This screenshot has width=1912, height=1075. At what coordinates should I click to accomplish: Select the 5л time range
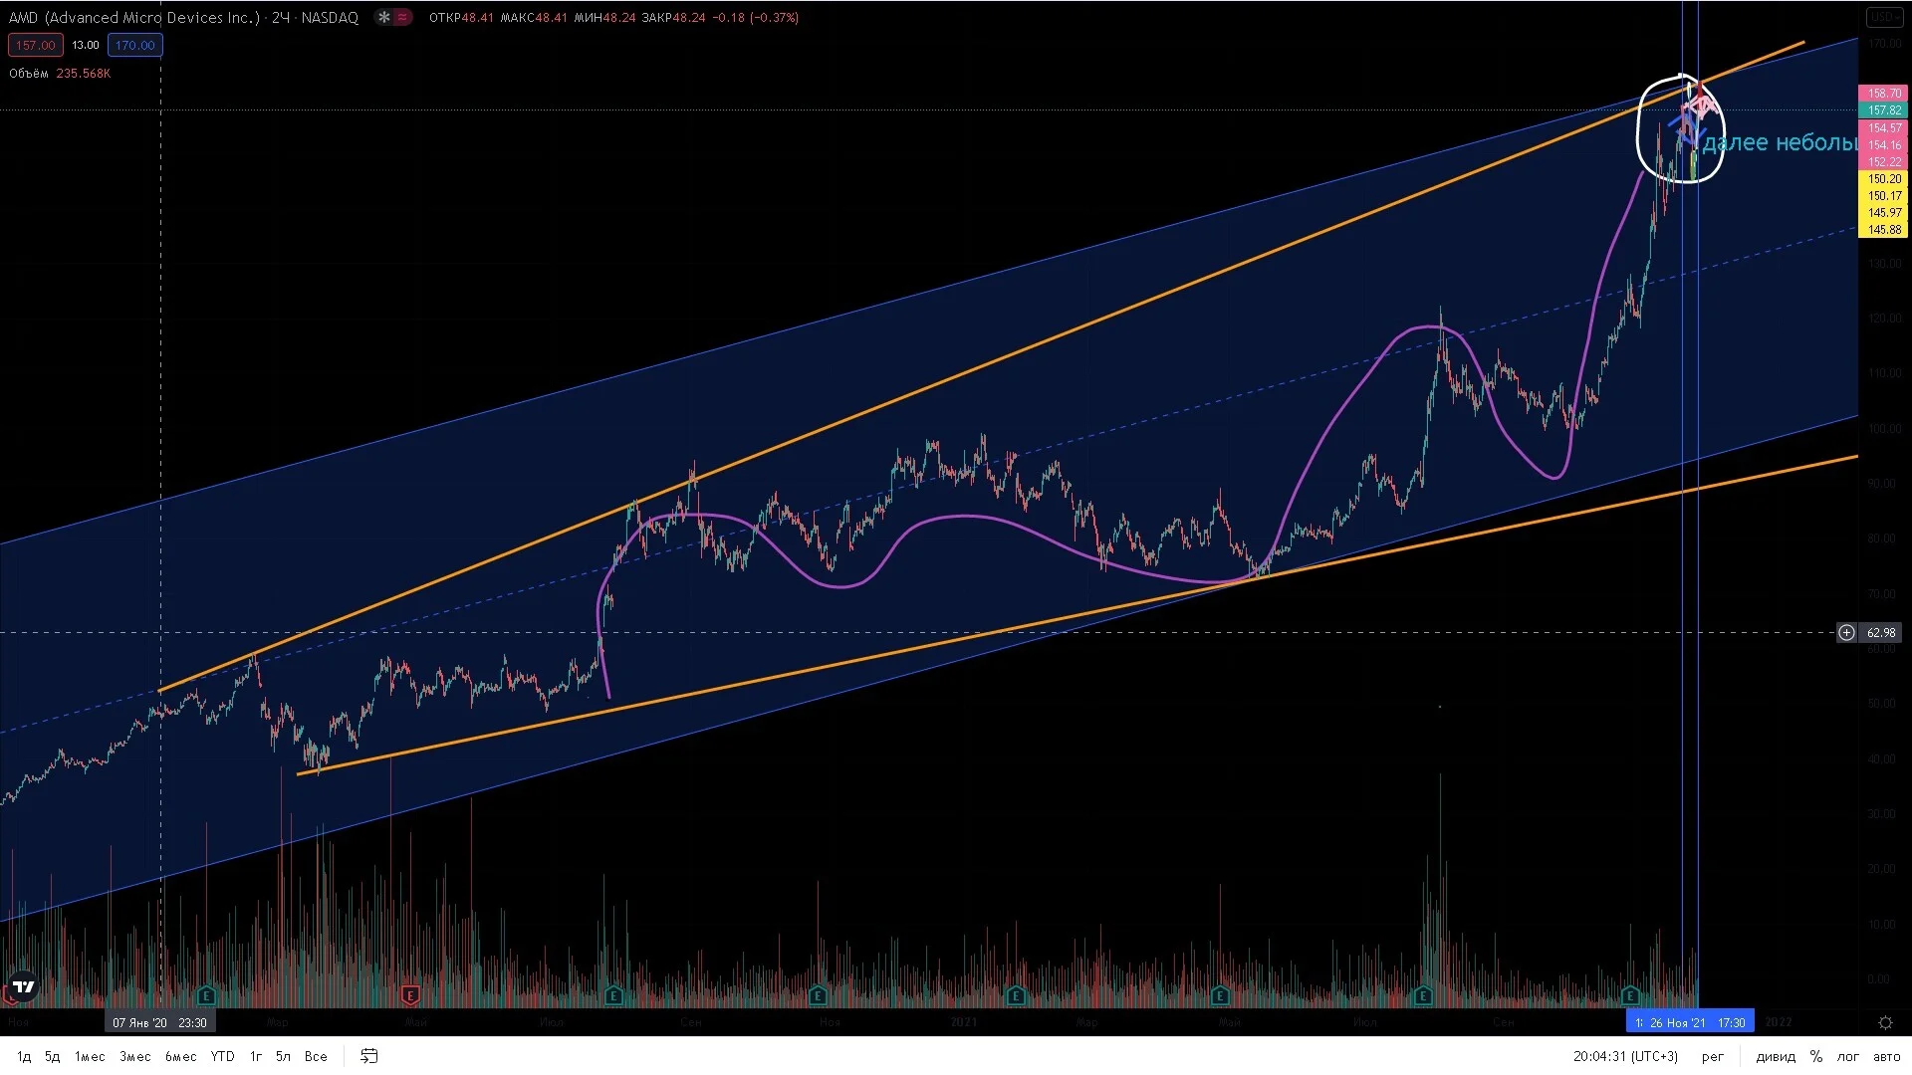[283, 1056]
